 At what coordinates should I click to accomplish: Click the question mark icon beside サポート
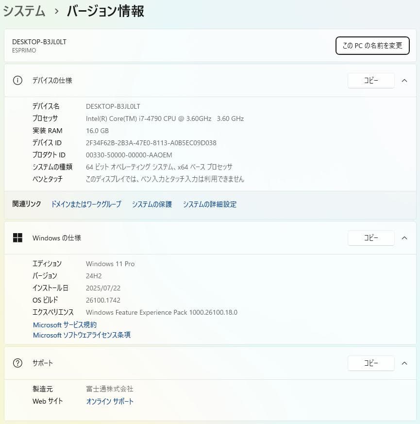[17, 363]
